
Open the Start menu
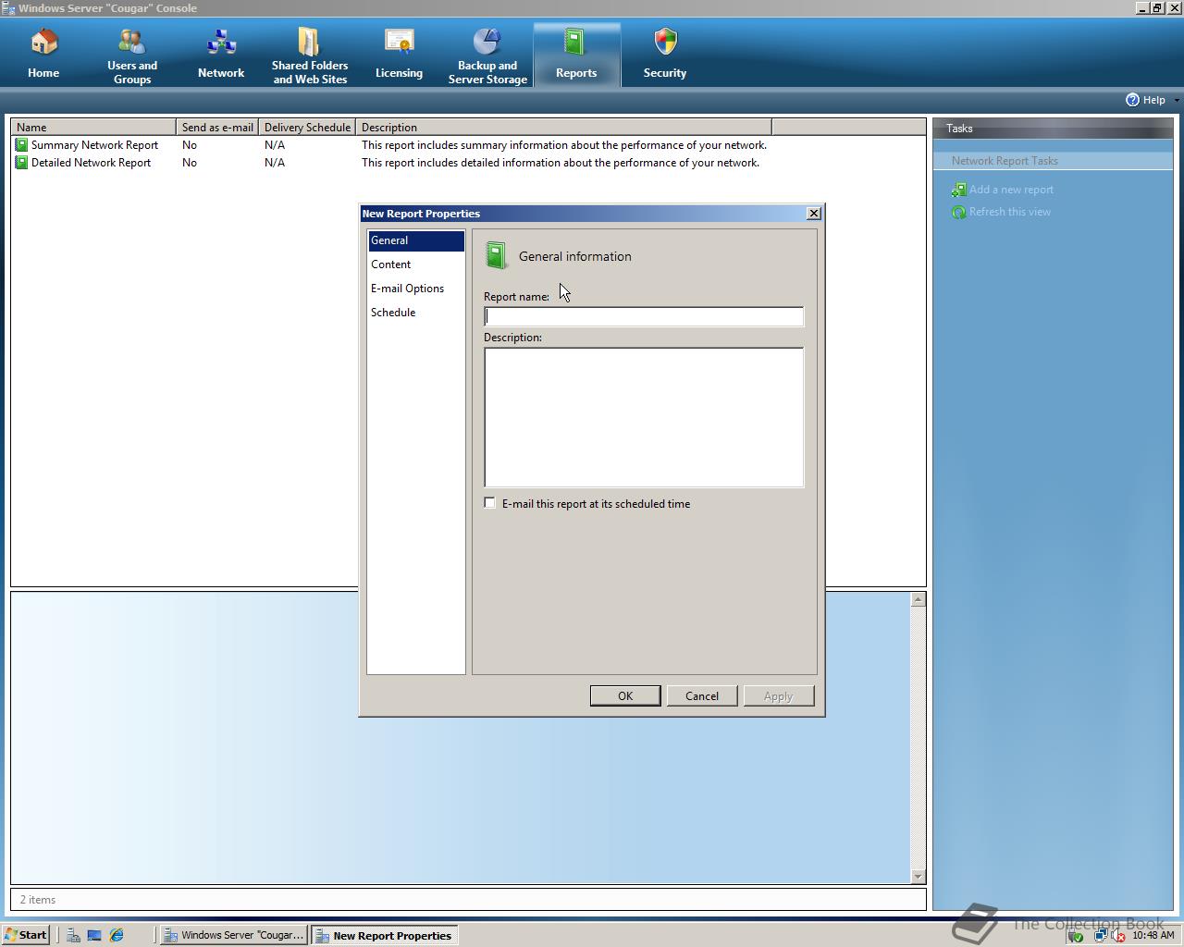pos(26,935)
